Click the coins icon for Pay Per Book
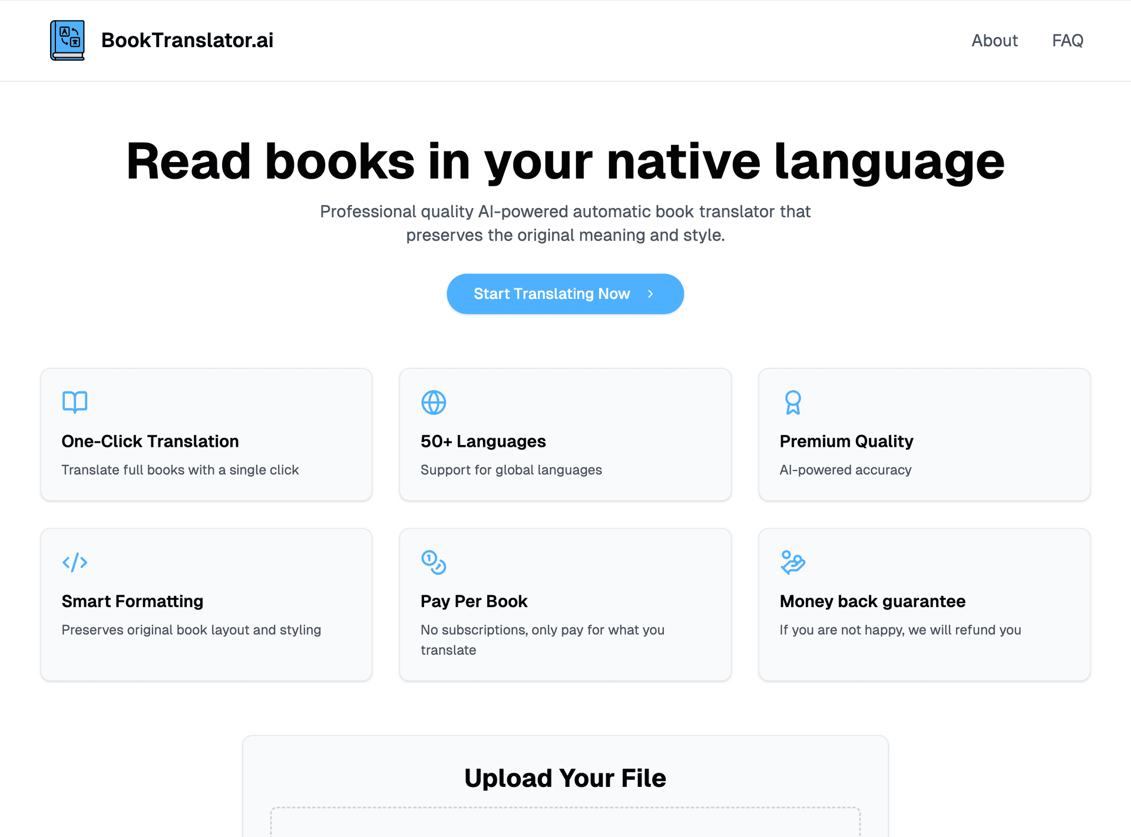The image size is (1131, 837). point(434,562)
